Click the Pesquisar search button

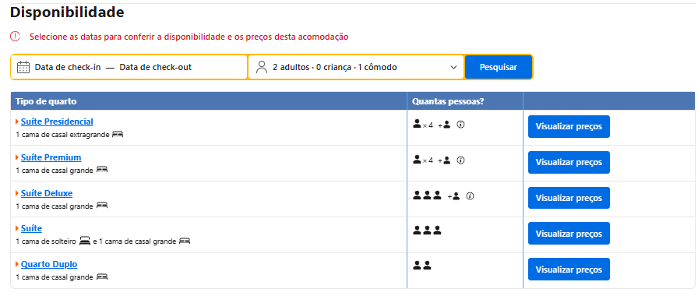coord(498,67)
